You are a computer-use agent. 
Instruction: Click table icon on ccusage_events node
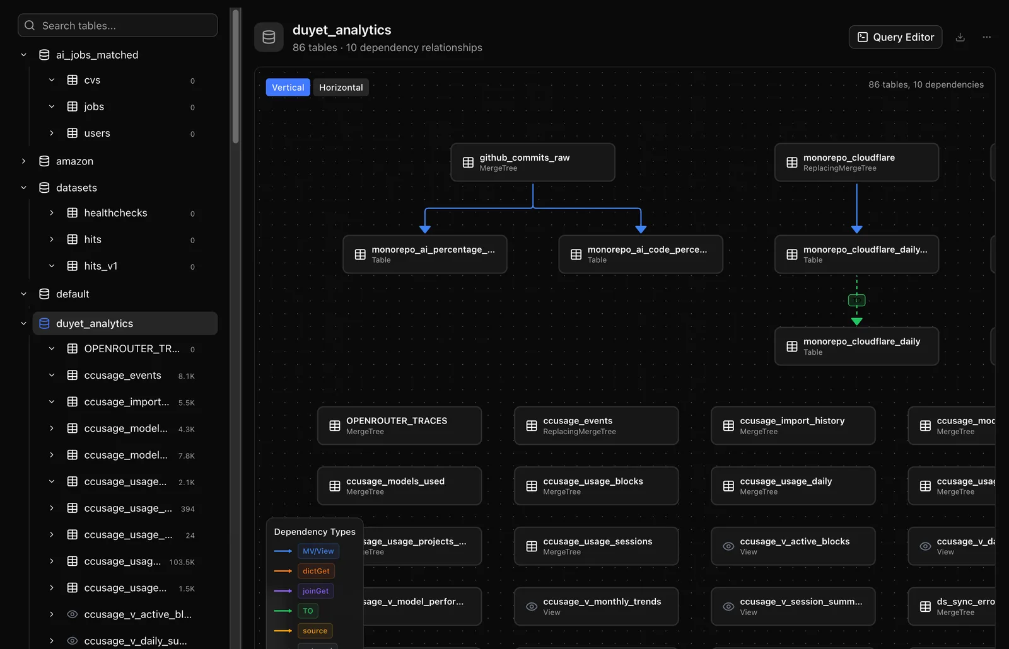(x=532, y=426)
